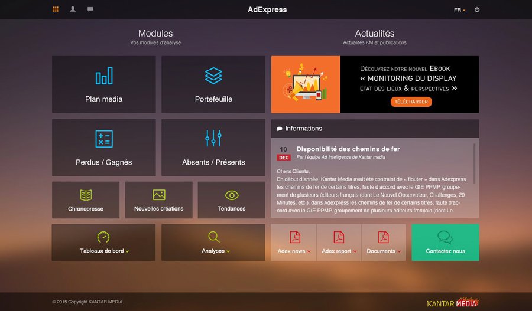Expand the Tableaux de bord menu
532x311 pixels.
(104, 243)
